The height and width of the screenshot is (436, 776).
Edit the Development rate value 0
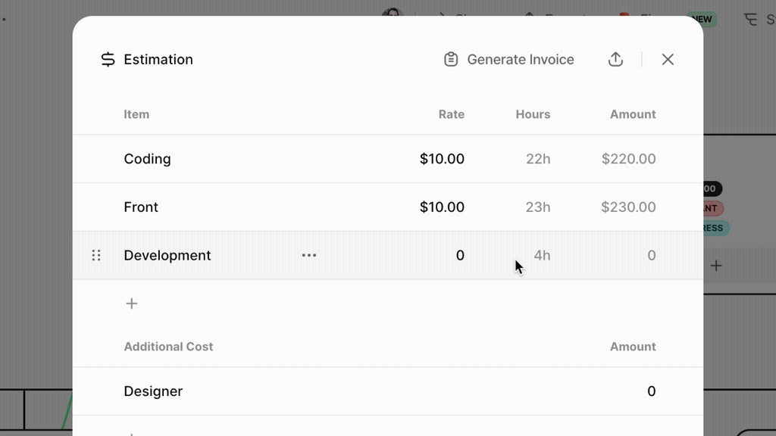(x=460, y=256)
